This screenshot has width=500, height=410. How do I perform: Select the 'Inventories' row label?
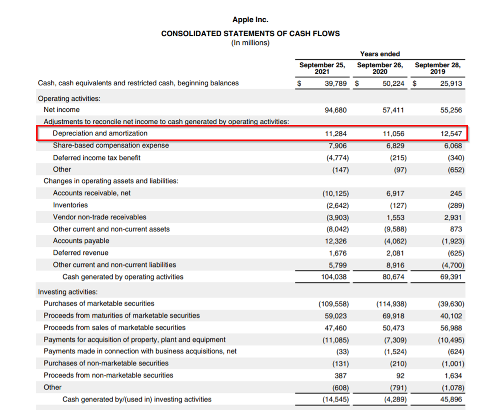pos(70,205)
